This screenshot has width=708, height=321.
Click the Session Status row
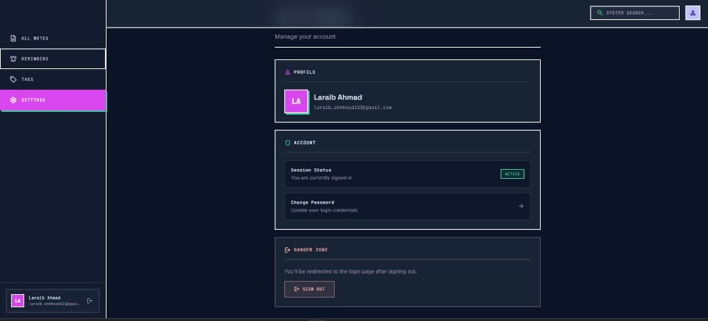407,174
